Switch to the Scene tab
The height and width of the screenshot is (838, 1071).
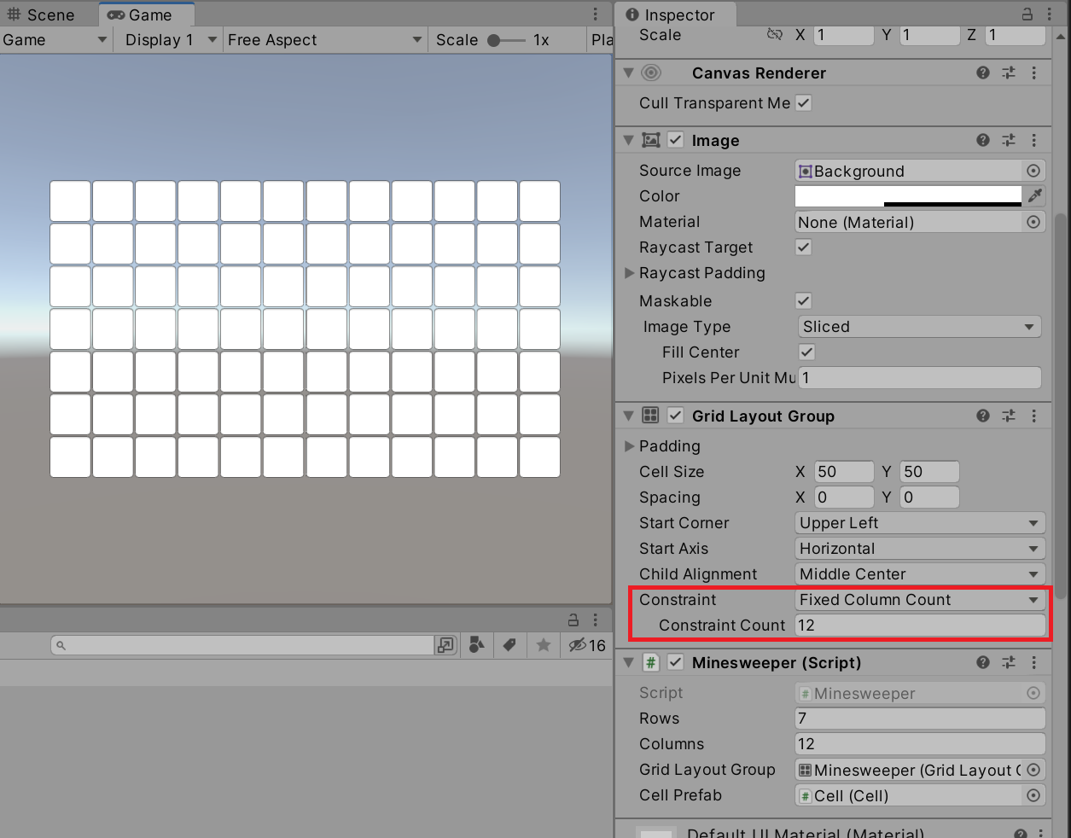(x=41, y=15)
